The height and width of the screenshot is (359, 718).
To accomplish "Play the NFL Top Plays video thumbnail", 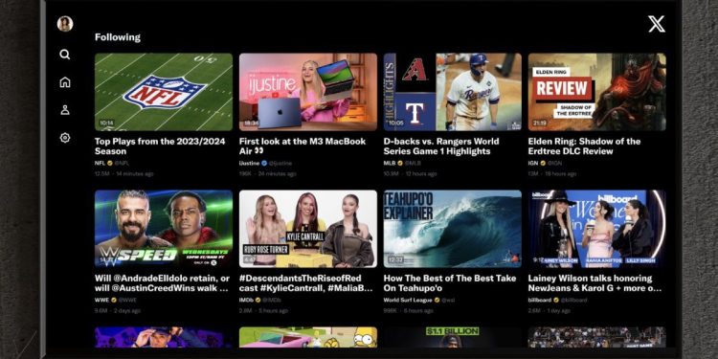I will pyautogui.click(x=164, y=92).
